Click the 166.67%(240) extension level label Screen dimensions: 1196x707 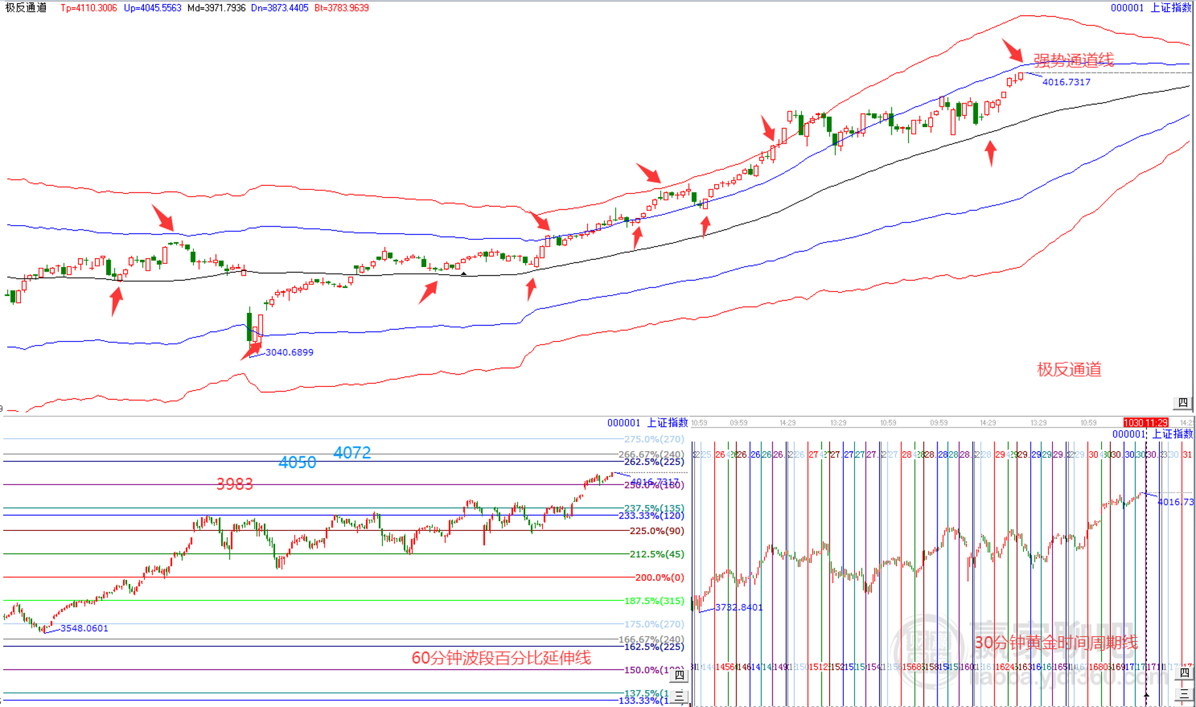[x=651, y=640]
